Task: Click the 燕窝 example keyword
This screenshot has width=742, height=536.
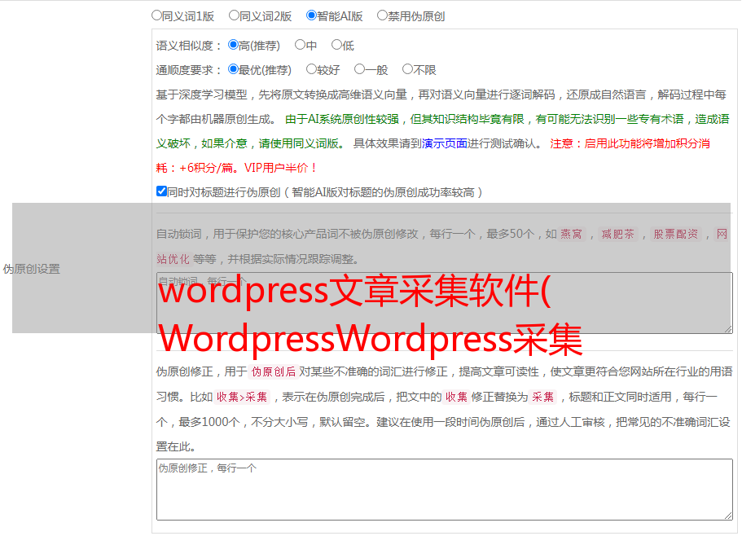Action: (571, 234)
